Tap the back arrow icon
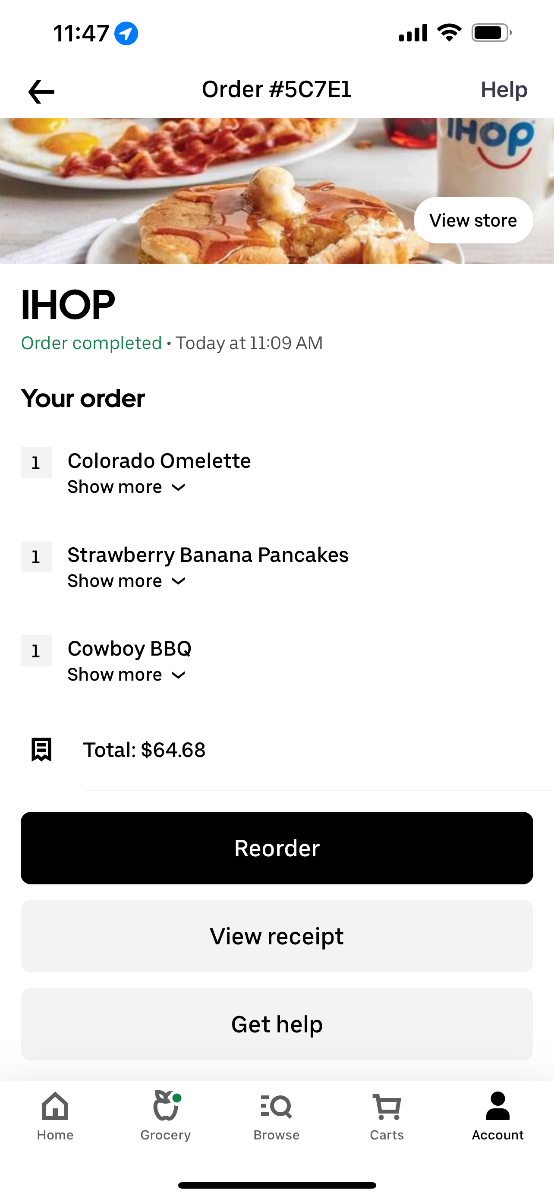 pyautogui.click(x=41, y=91)
